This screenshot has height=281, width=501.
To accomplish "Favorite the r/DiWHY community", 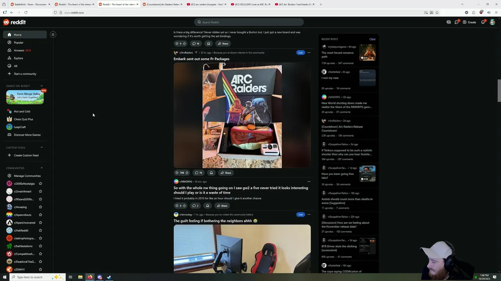I will [40, 269].
